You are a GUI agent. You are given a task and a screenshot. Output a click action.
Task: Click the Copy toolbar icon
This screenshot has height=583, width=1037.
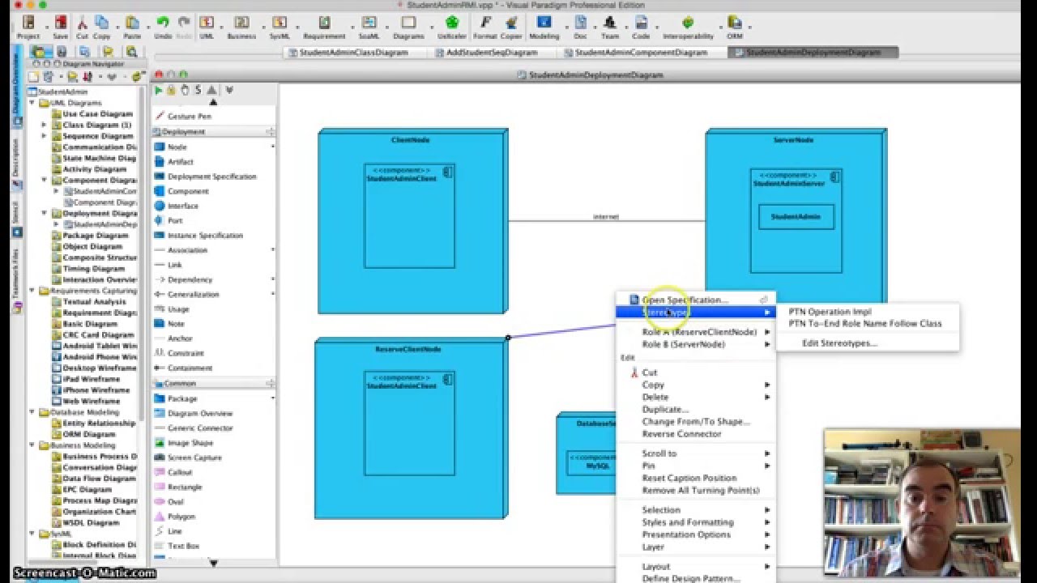click(x=101, y=27)
